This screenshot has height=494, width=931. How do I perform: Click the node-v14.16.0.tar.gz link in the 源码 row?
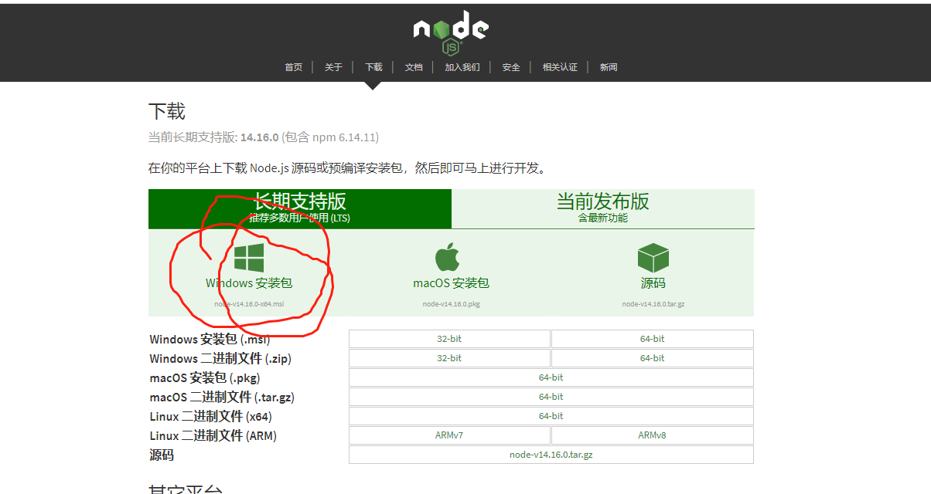point(551,455)
